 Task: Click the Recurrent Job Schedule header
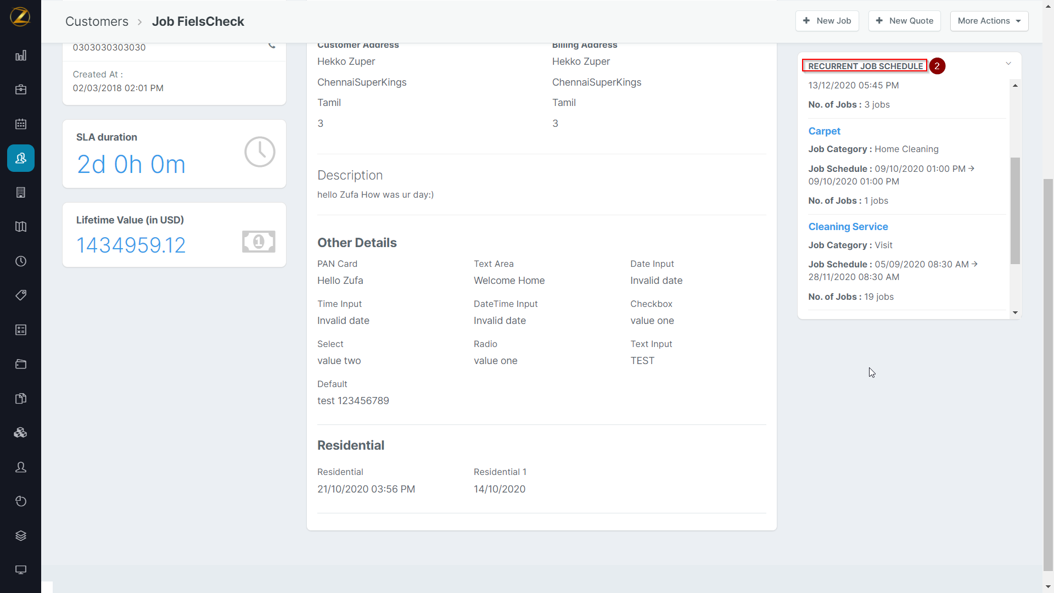click(x=865, y=66)
